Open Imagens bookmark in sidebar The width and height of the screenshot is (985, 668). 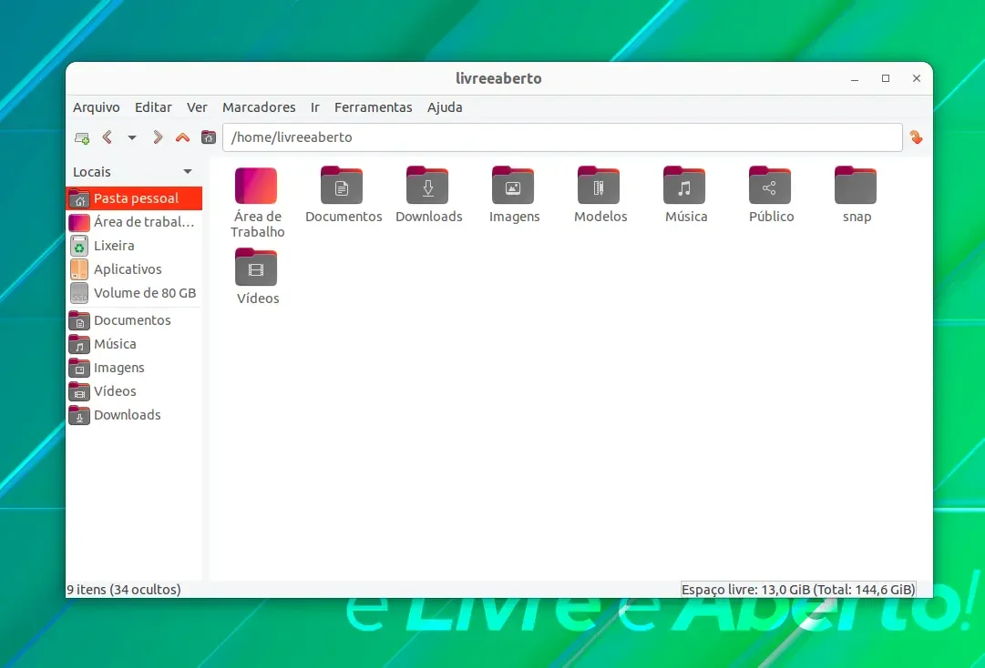tap(134, 368)
